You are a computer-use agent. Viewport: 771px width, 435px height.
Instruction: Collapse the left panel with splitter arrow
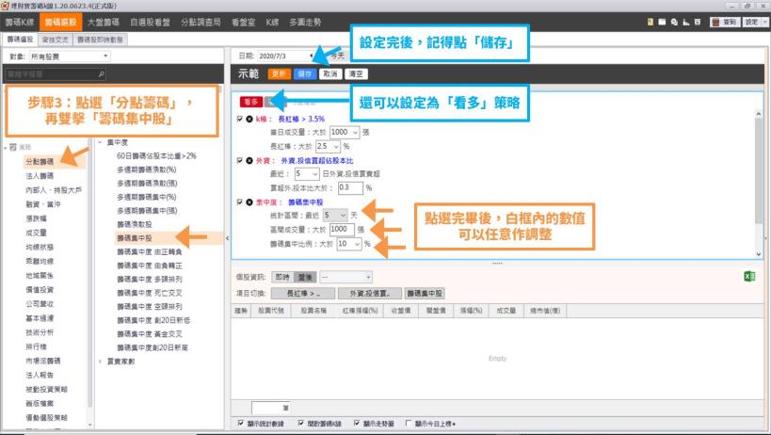(x=227, y=238)
